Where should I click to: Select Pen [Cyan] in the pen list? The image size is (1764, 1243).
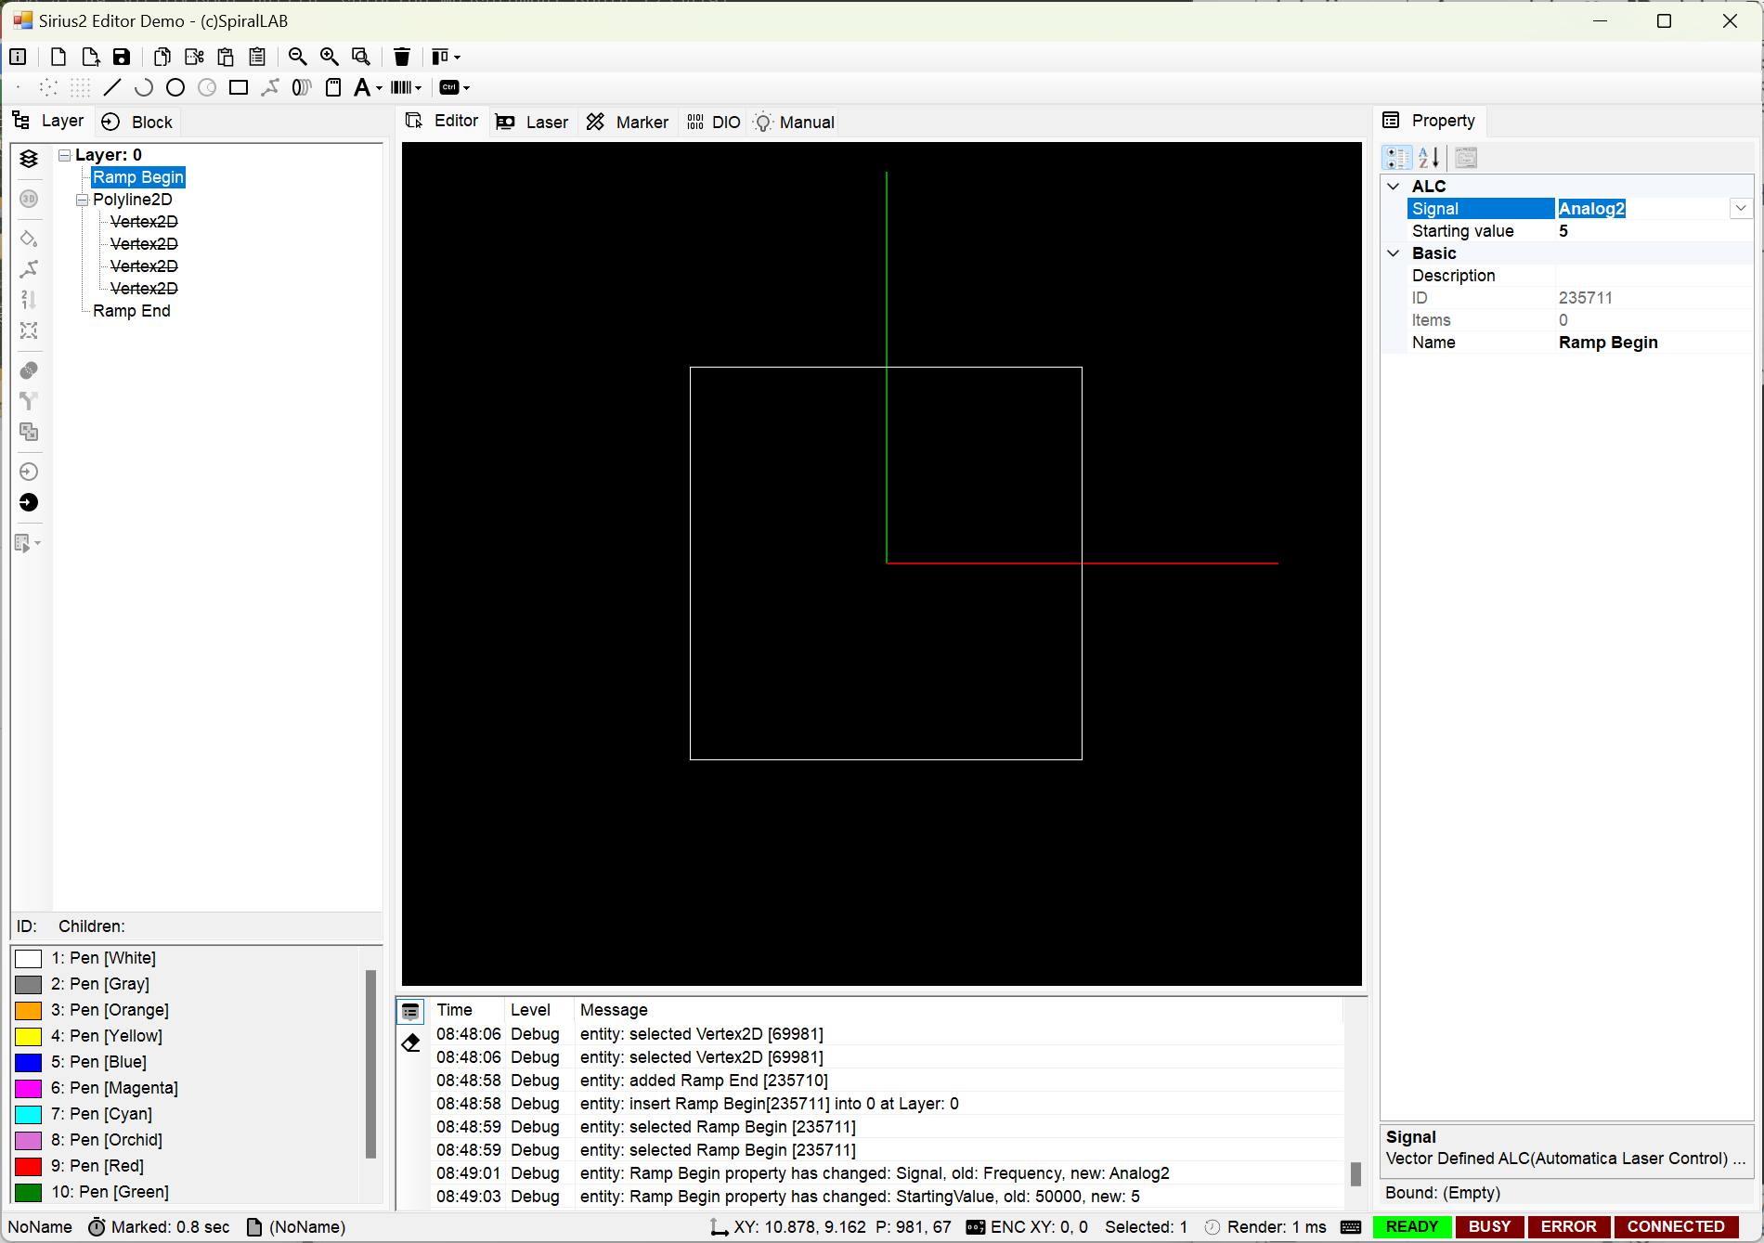(x=101, y=1114)
